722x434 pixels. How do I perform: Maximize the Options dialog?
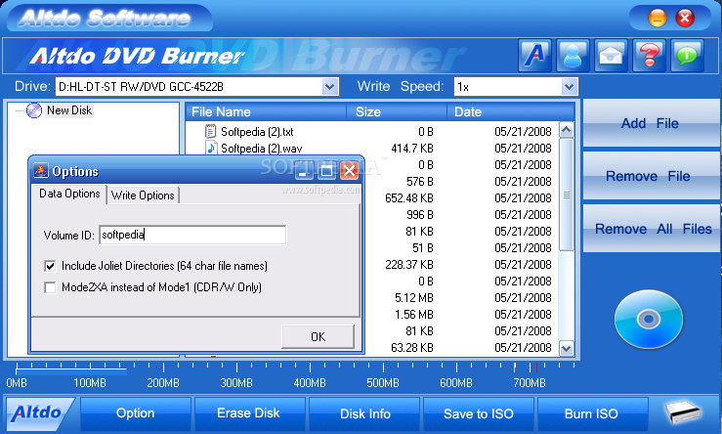[x=326, y=171]
